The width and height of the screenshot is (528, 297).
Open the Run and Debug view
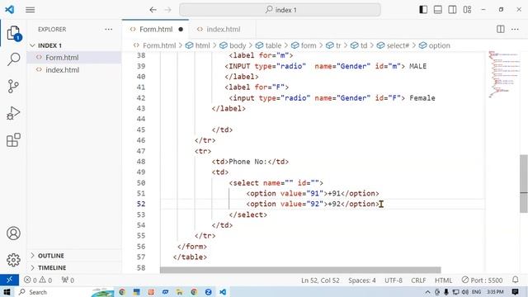(x=13, y=113)
